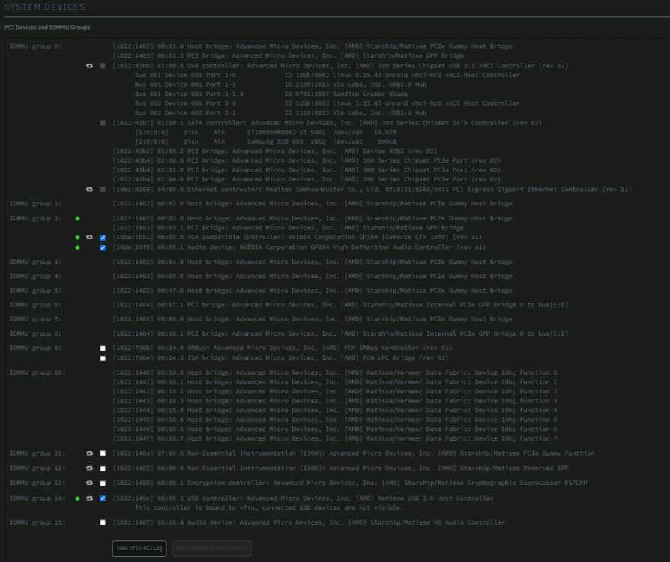Image resolution: width=670 pixels, height=562 pixels.
Task: Click the 00:18.0 Data Fabric Function 0 row
Action: [335, 372]
